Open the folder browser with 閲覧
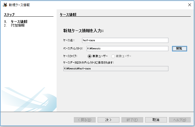Viewport: 195px width, 127px height. (x=179, y=49)
